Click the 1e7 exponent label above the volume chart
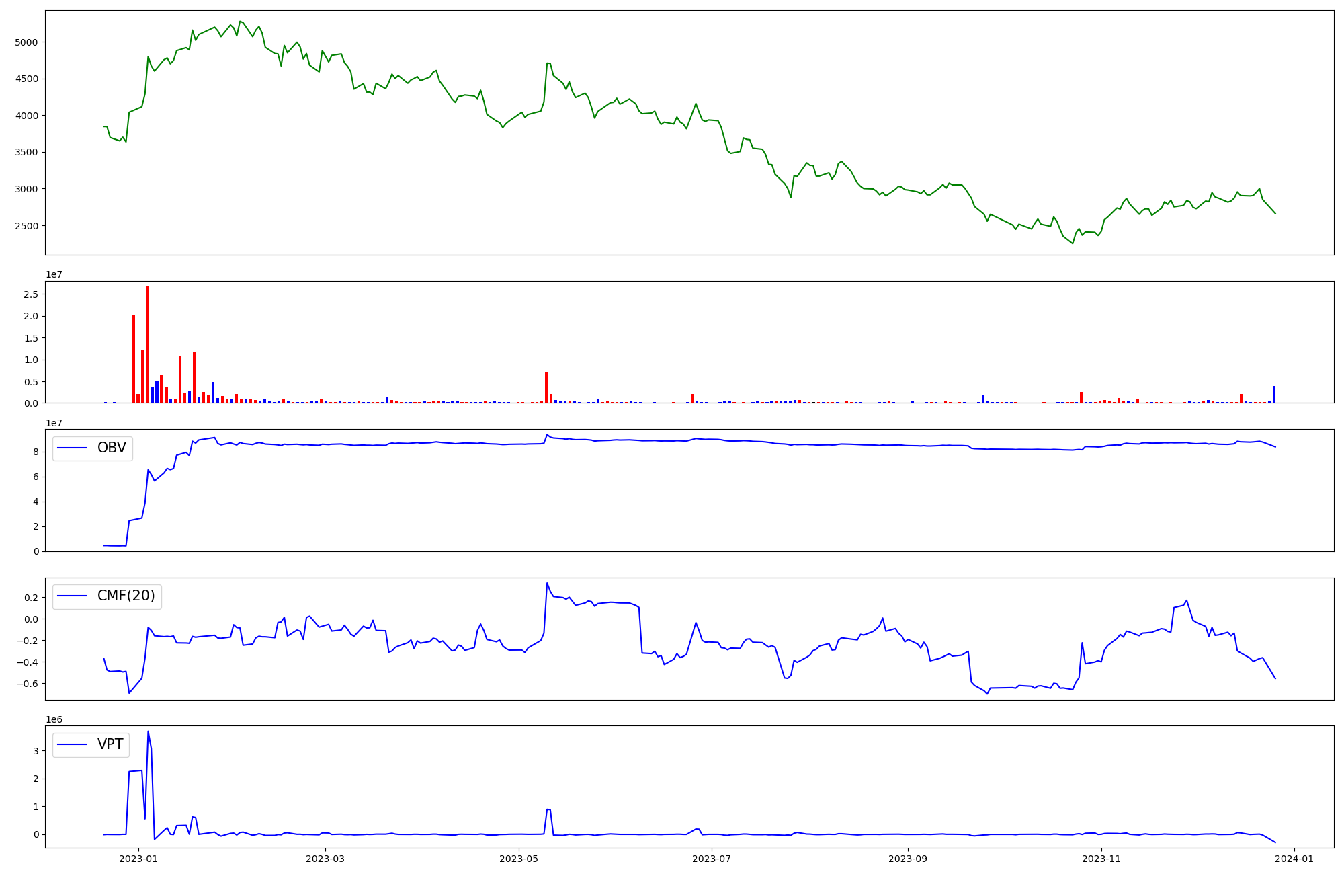The height and width of the screenshot is (874, 1344). [x=54, y=275]
